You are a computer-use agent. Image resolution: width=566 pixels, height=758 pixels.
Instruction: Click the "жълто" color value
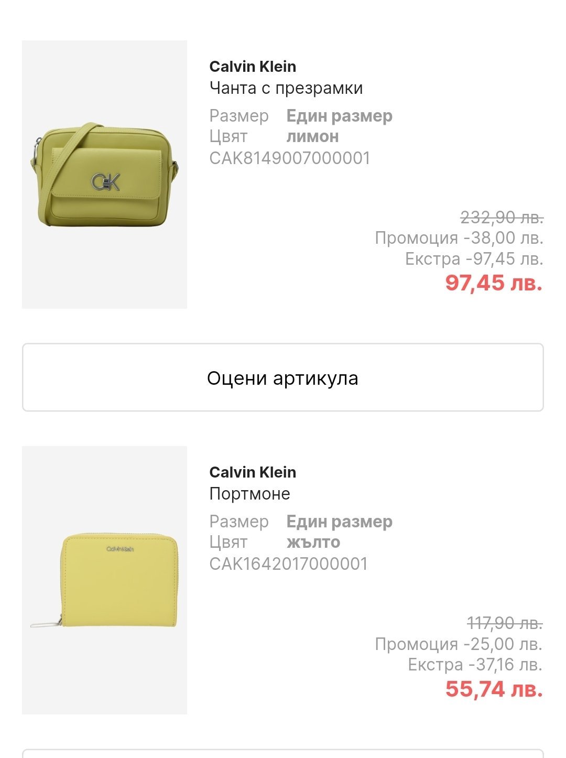313,543
